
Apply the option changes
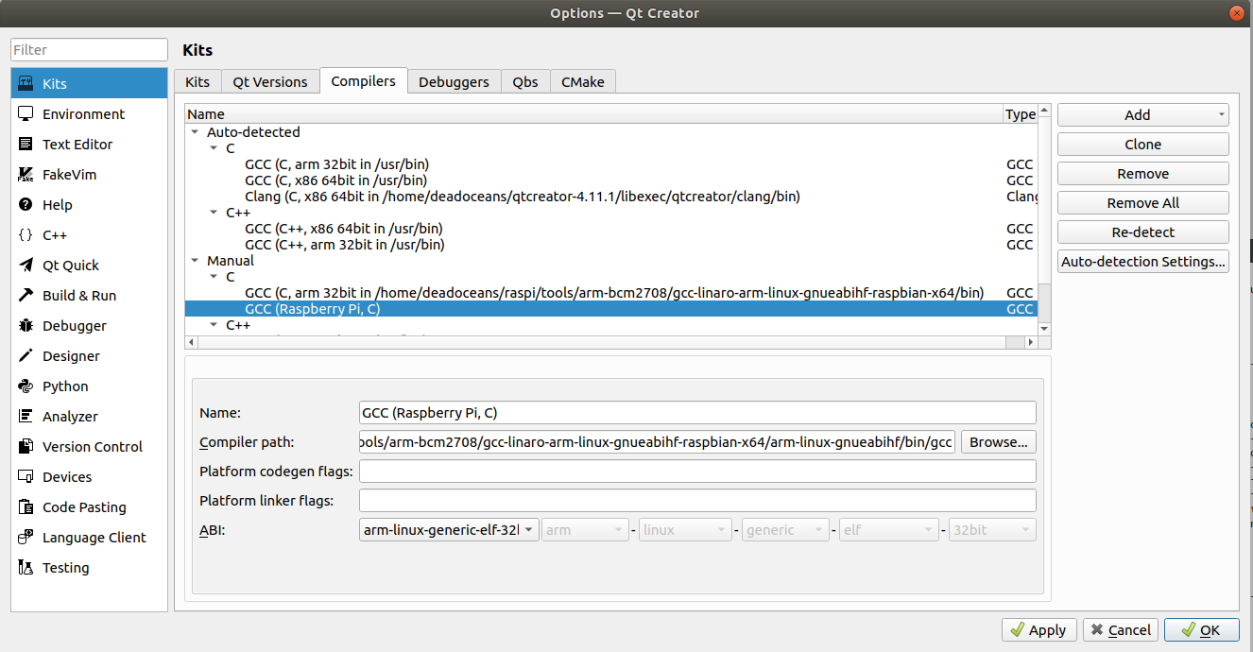tap(1038, 630)
